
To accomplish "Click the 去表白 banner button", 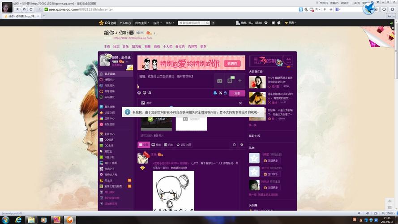I will click(x=232, y=64).
